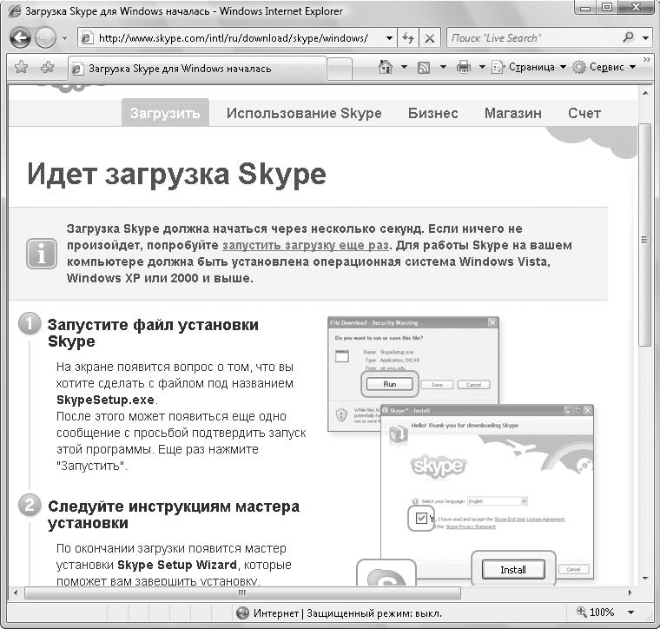Click the 'Идет загрузка Skype' heading
660x629 pixels.
pos(176,175)
